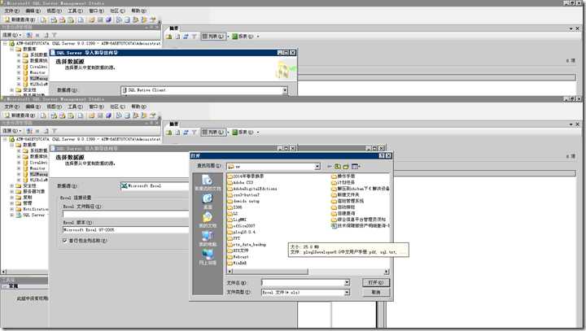The image size is (586, 331).
Task: Select My Documents (我的文档) in places bar
Action: point(208,220)
